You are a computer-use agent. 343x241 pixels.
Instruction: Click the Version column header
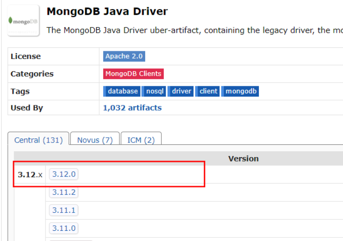tap(243, 159)
